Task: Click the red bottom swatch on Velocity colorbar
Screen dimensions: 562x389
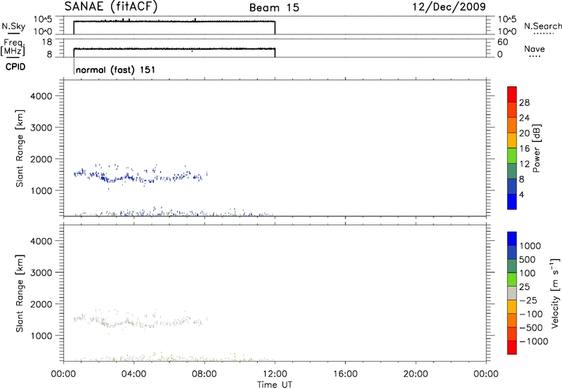Action: (512, 348)
